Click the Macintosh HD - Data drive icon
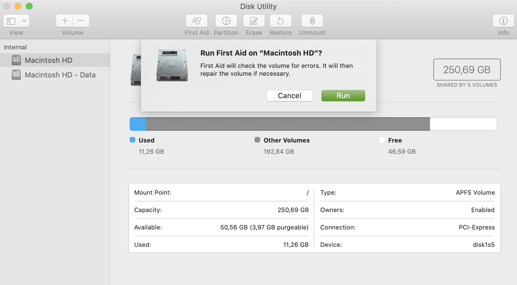517x285 pixels. coord(16,75)
